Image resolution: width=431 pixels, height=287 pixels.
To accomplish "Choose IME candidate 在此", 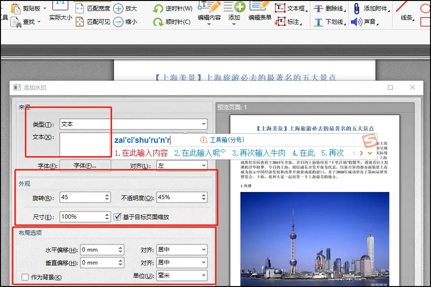I will coord(304,153).
